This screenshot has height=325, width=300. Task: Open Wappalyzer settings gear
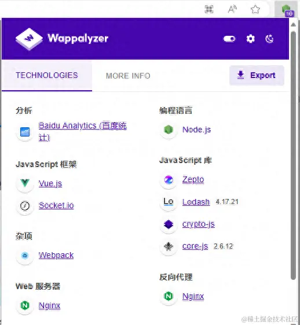point(250,39)
